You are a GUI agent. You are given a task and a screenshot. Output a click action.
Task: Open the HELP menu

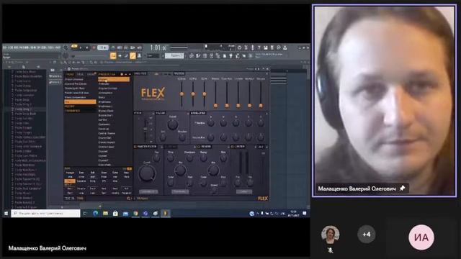pyautogui.click(x=58, y=47)
